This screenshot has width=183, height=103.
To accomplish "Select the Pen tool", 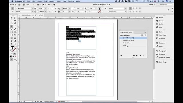I will pos(11,29).
